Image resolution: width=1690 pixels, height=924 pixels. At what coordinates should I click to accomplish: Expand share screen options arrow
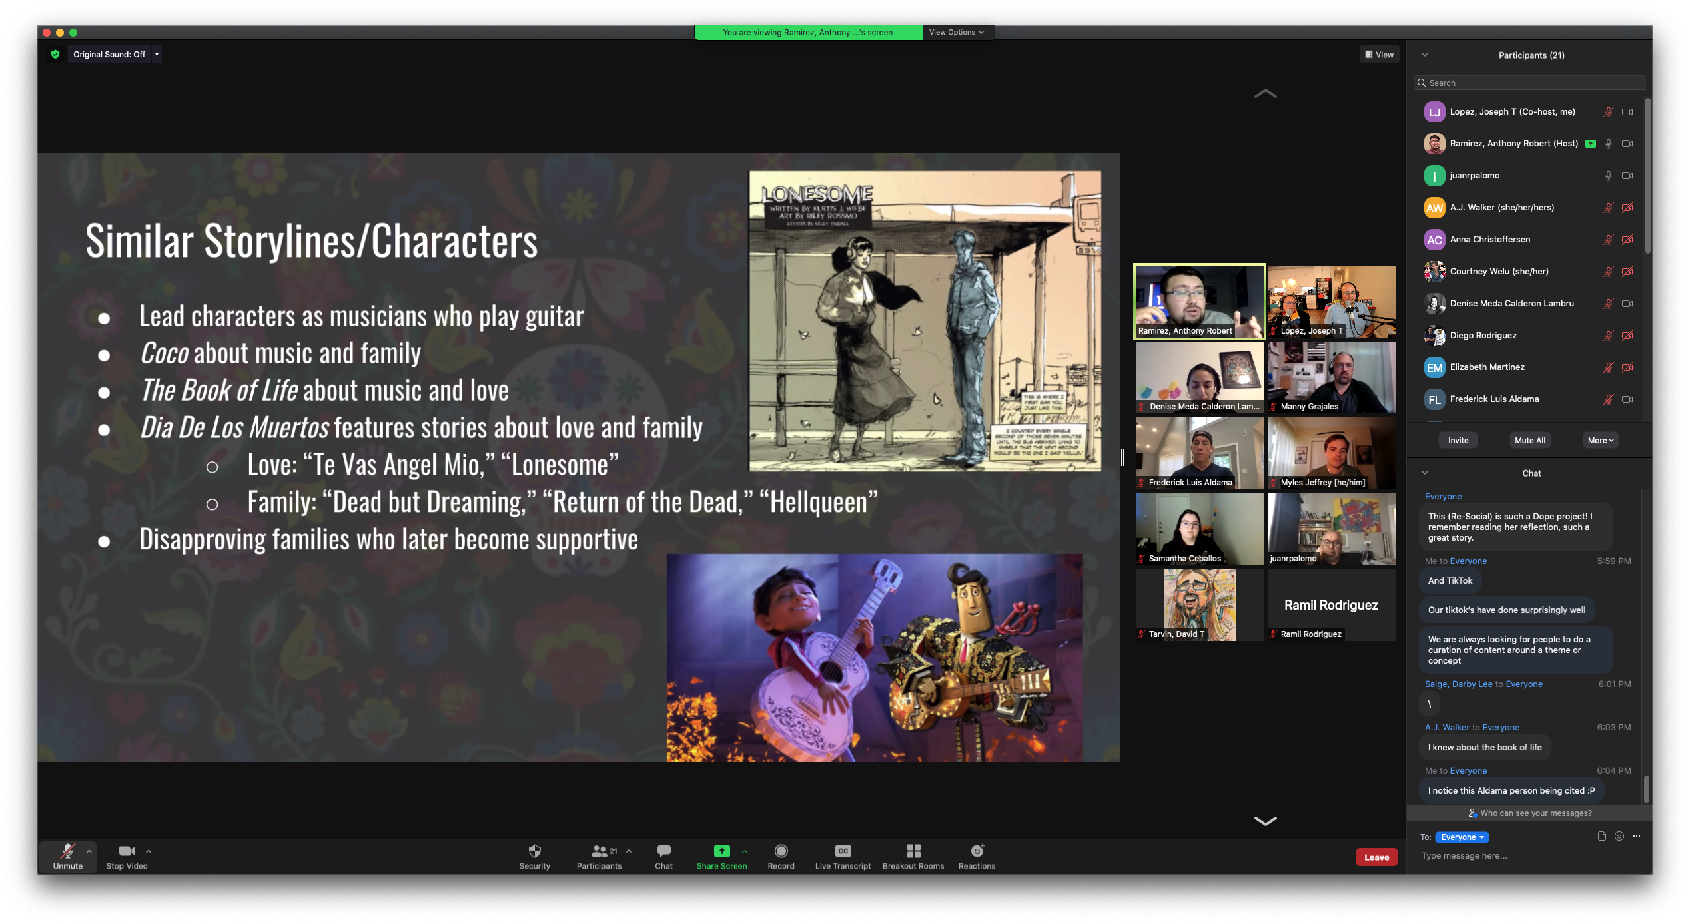click(x=744, y=851)
